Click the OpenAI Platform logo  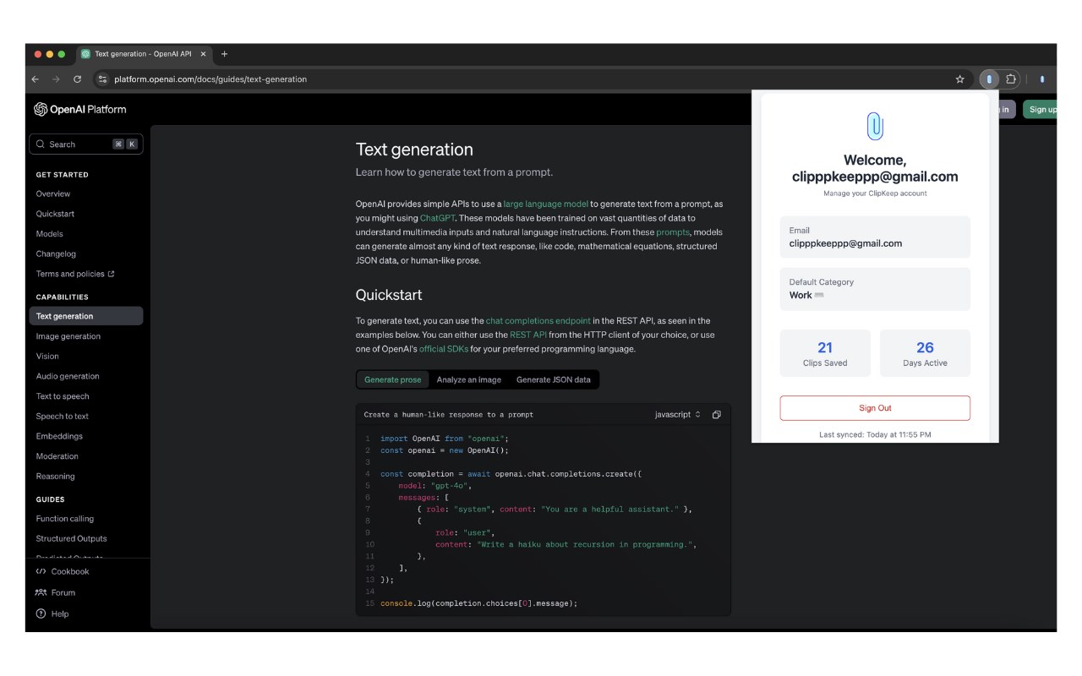tap(80, 109)
